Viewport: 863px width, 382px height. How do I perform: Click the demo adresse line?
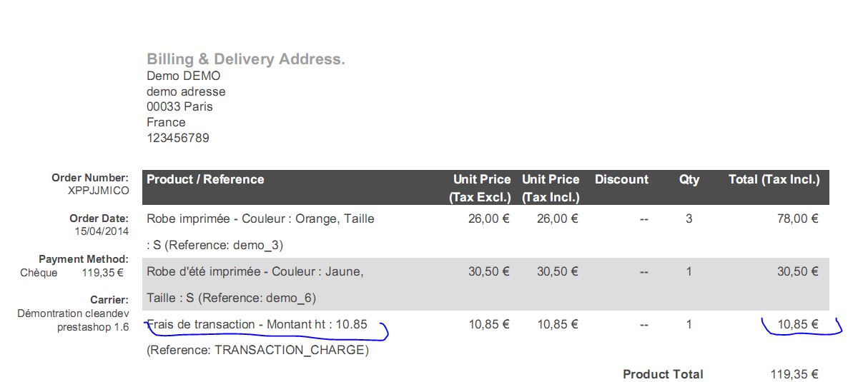pyautogui.click(x=186, y=91)
